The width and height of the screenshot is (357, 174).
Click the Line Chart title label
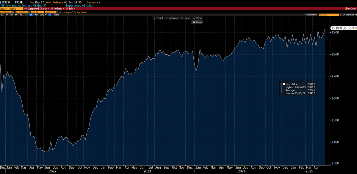click(350, 9)
